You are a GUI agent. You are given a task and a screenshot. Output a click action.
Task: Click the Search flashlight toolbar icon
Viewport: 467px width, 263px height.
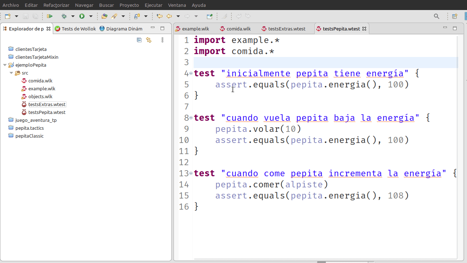[114, 16]
